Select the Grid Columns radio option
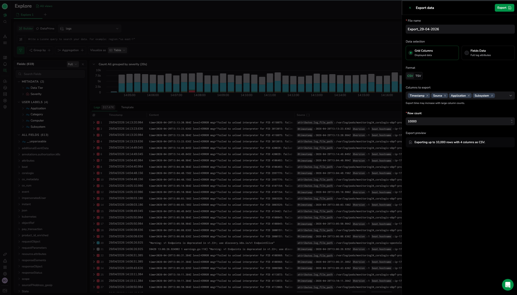 click(411, 53)
